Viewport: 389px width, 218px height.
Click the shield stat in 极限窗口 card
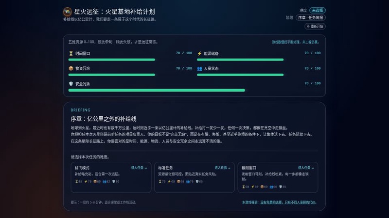coord(283,187)
